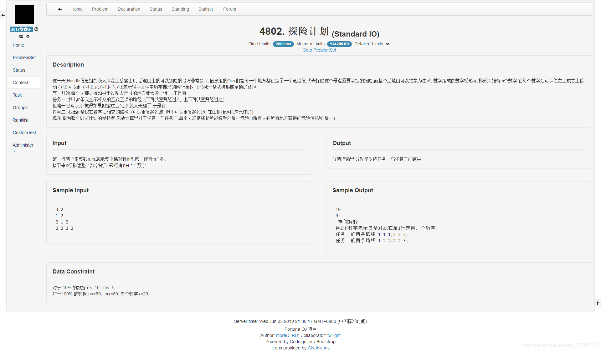This screenshot has width=601, height=351.
Task: Click the power logout icon
Action: pos(36,29)
